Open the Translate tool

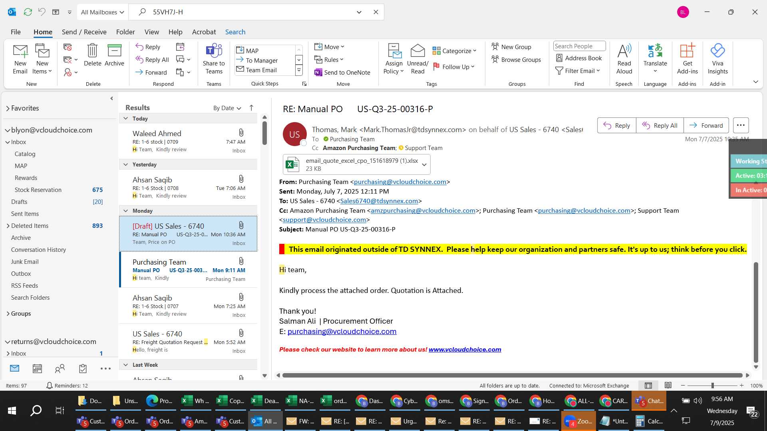[655, 59]
